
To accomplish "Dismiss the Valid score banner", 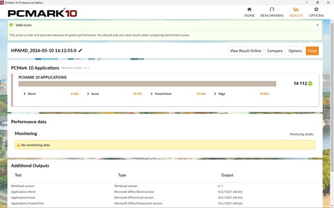I will [318, 25].
